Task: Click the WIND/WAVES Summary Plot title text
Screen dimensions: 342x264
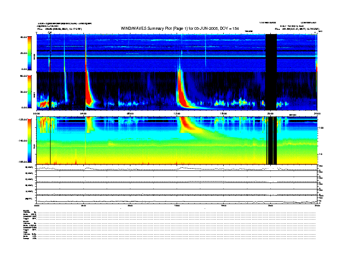Action: pyautogui.click(x=180, y=28)
